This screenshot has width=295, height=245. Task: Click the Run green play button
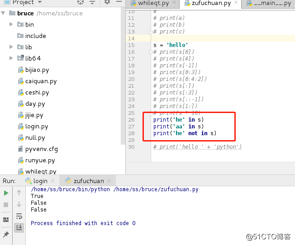tap(6, 193)
